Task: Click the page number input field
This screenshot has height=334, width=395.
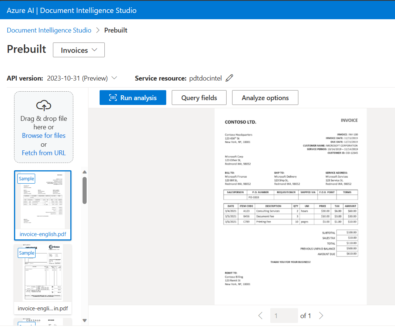Action: [x=284, y=316]
